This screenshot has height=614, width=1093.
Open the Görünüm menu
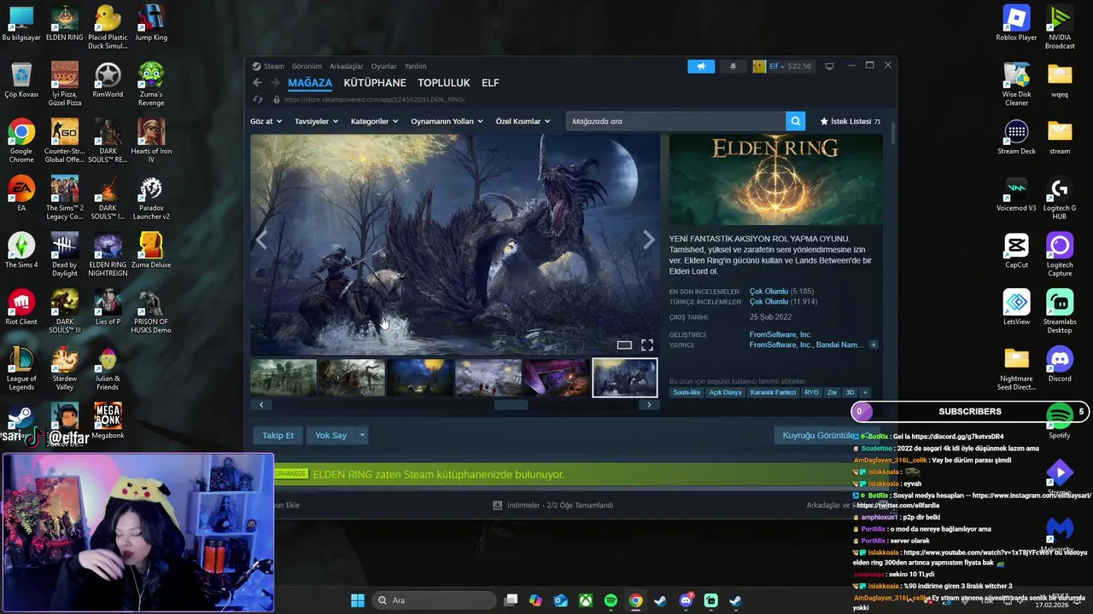click(307, 66)
